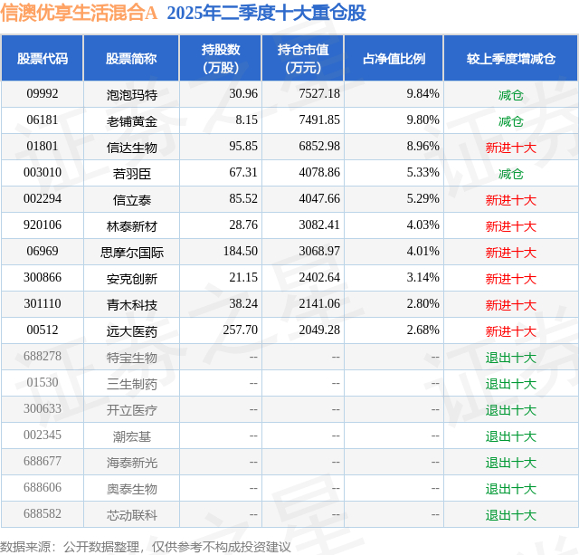Select stock name 老铺黄金

[132, 121]
